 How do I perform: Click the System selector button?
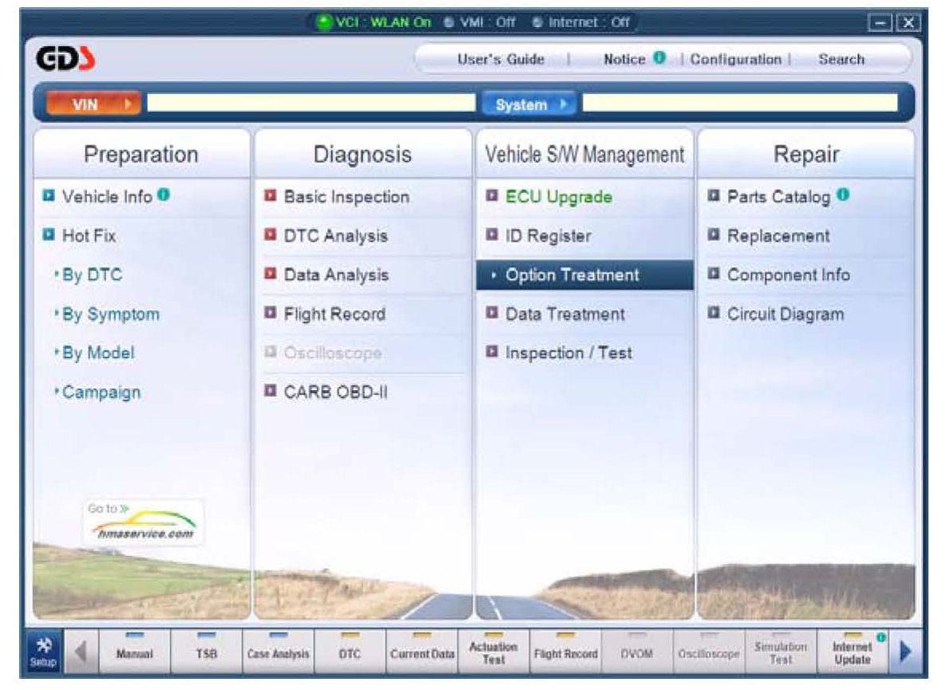pyautogui.click(x=528, y=104)
